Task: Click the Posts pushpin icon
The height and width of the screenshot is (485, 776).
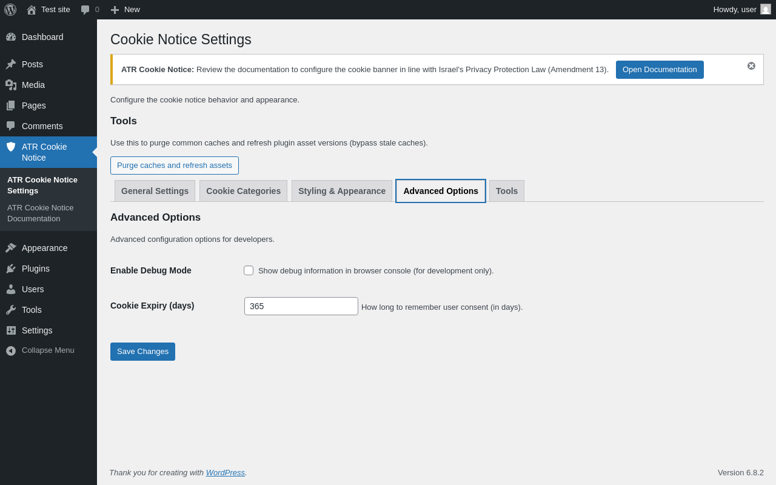Action: [x=11, y=64]
